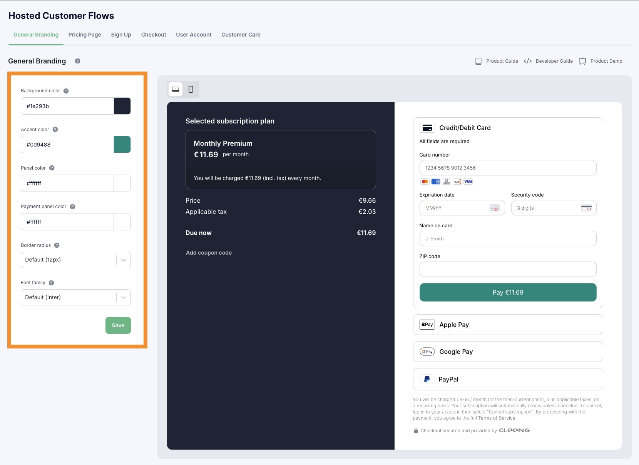Click Add coupon code link

tap(209, 253)
